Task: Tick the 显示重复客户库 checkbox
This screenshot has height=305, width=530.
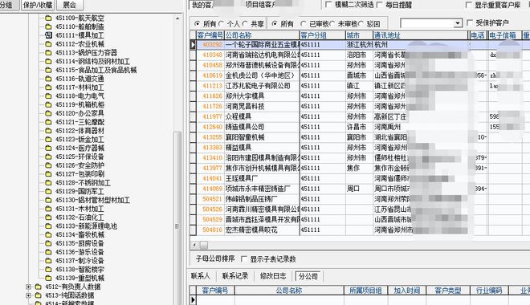Action: tap(468, 5)
